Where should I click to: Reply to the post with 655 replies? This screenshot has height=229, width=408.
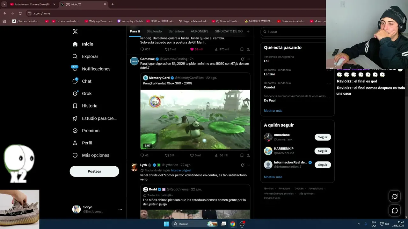pyautogui.click(x=145, y=49)
